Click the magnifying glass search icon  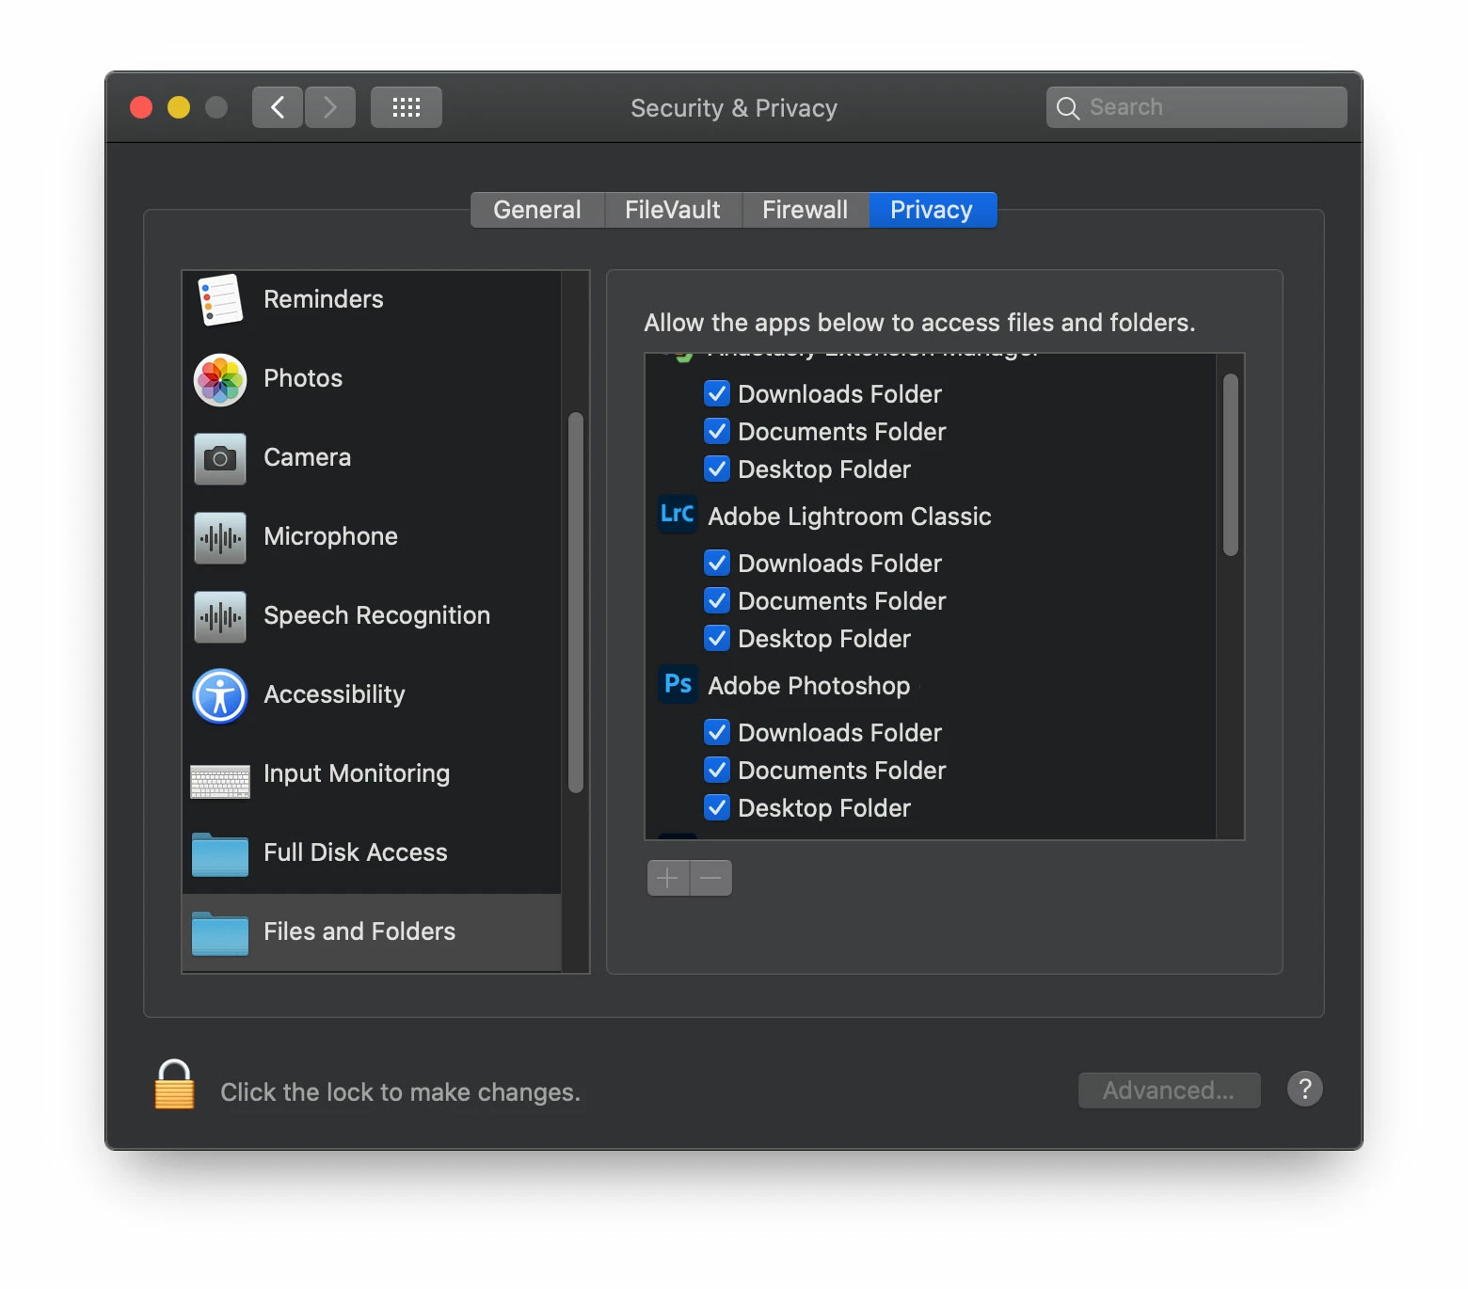1068,108
